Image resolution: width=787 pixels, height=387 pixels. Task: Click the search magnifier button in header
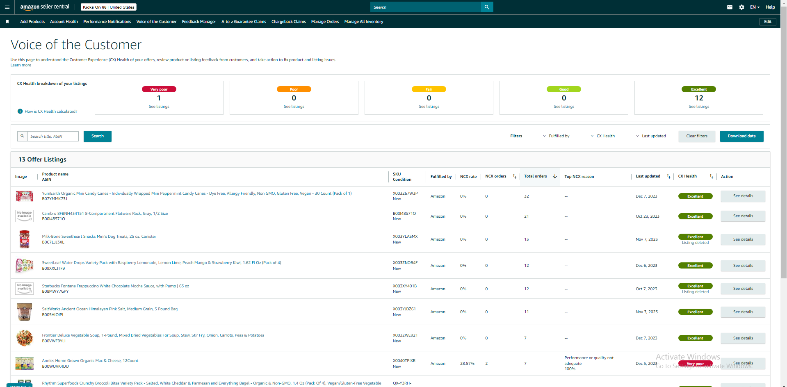tap(487, 7)
